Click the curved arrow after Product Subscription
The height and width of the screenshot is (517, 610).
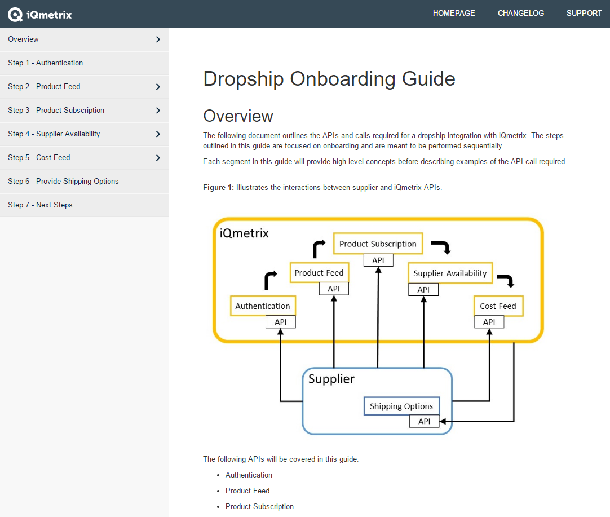tap(440, 247)
